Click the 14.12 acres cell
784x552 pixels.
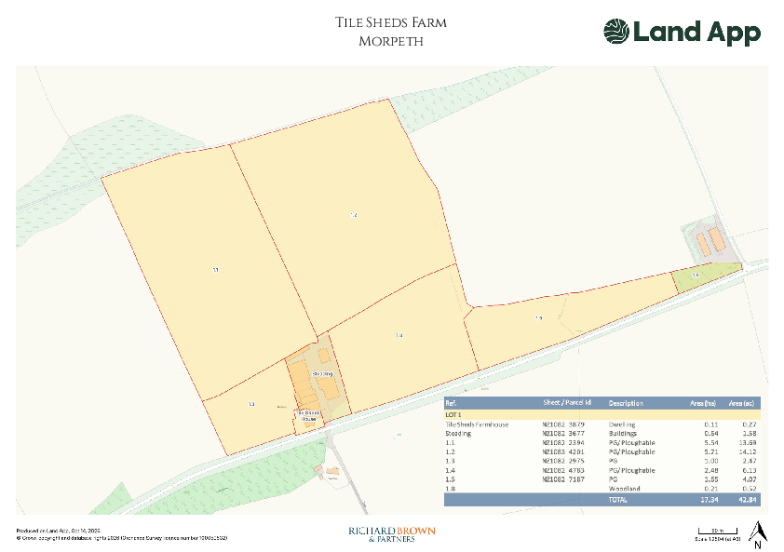[748, 451]
